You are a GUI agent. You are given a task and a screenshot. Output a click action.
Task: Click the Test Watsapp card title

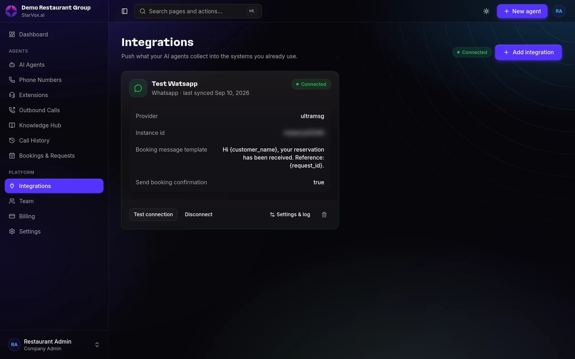(174, 84)
